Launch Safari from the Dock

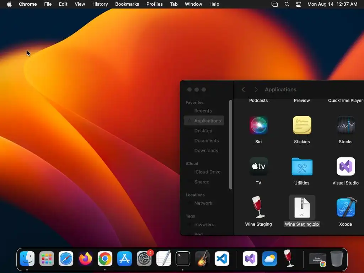tap(66, 259)
